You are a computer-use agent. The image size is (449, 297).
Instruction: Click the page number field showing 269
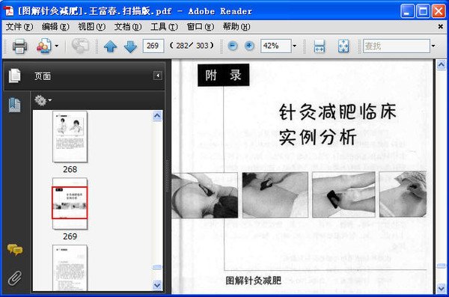pos(153,46)
